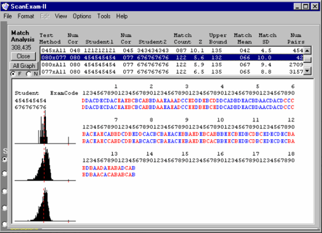Open the Help menu

121,17
